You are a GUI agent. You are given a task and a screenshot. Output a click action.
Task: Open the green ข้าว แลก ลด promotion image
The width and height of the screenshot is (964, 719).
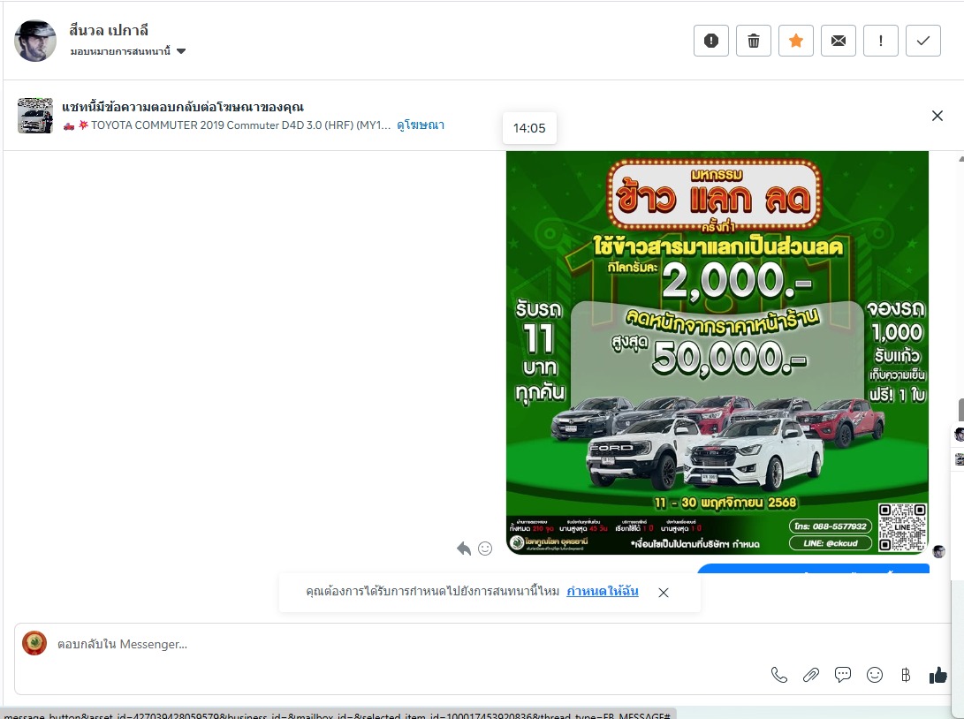(x=717, y=352)
